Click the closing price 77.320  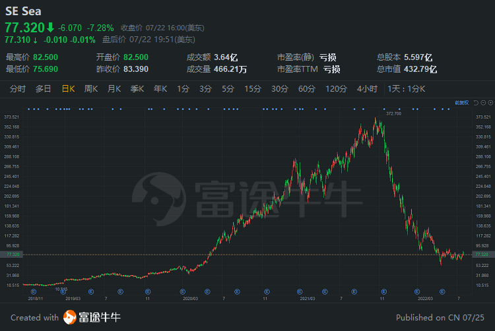[24, 28]
